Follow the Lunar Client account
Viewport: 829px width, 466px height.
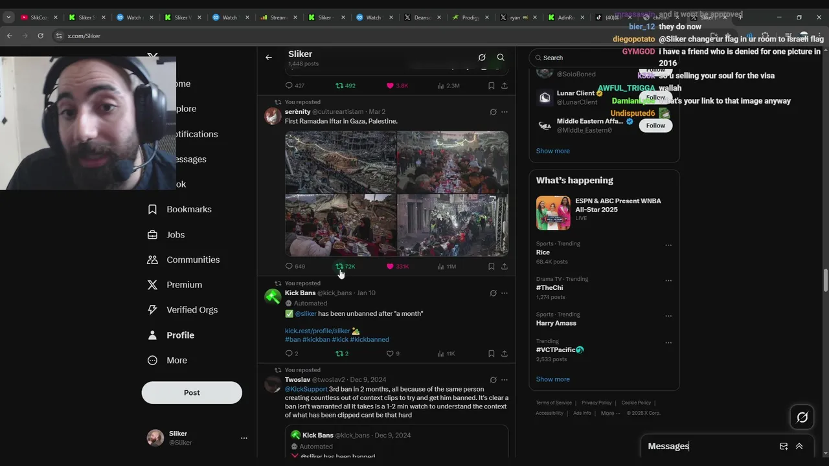[x=655, y=98]
